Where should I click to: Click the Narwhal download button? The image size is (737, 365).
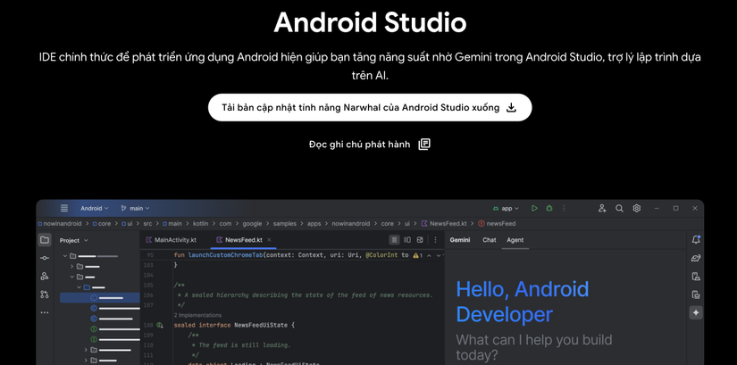(x=370, y=108)
